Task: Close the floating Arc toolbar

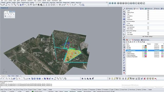Action: coord(14,11)
